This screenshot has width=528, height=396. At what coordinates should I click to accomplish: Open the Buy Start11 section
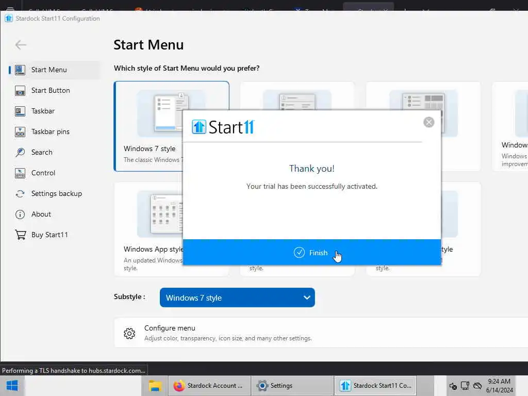55,235
